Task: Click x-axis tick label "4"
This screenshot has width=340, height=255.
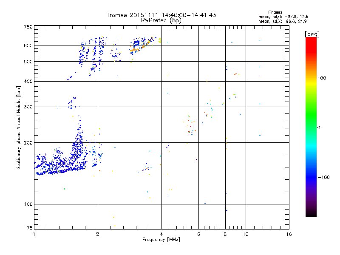Action: 161,234
